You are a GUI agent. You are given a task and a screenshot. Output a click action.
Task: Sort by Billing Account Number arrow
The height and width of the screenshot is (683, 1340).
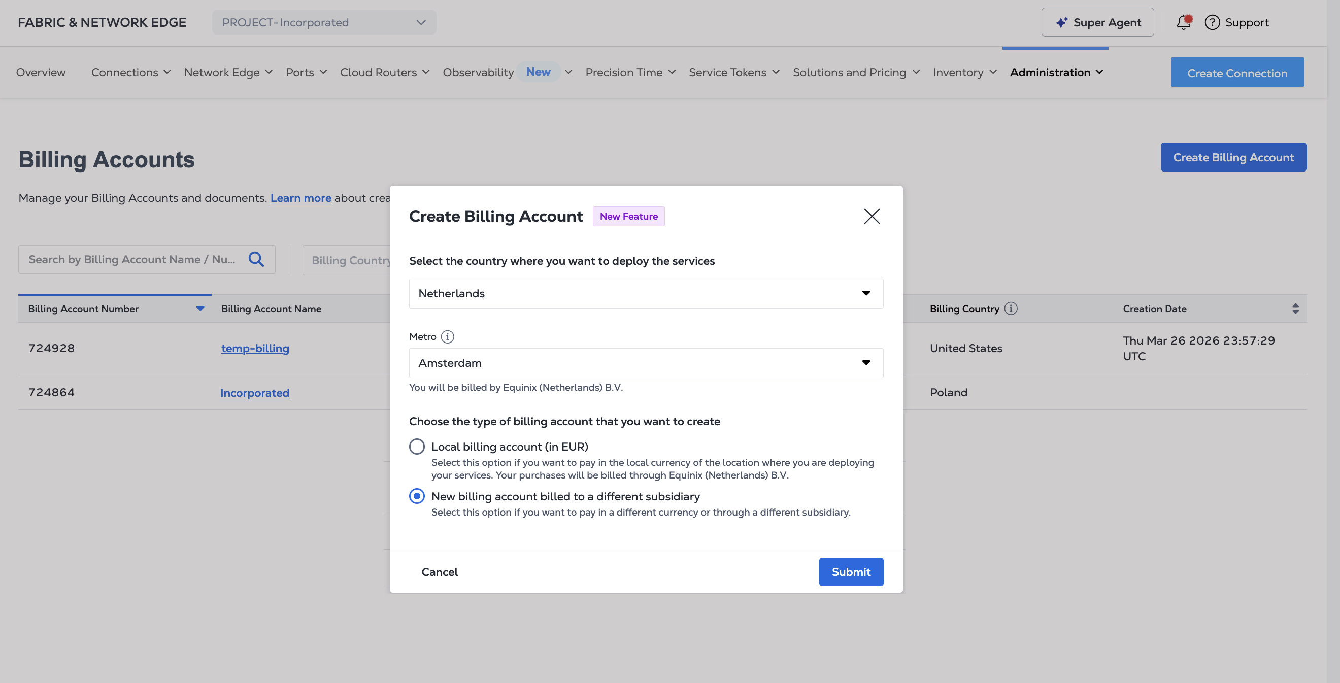(x=200, y=309)
